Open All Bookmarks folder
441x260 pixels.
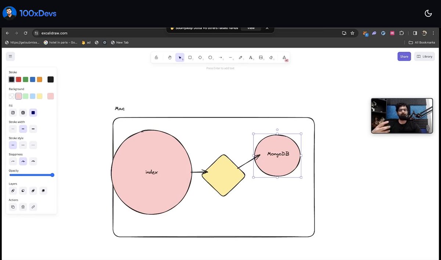point(422,43)
